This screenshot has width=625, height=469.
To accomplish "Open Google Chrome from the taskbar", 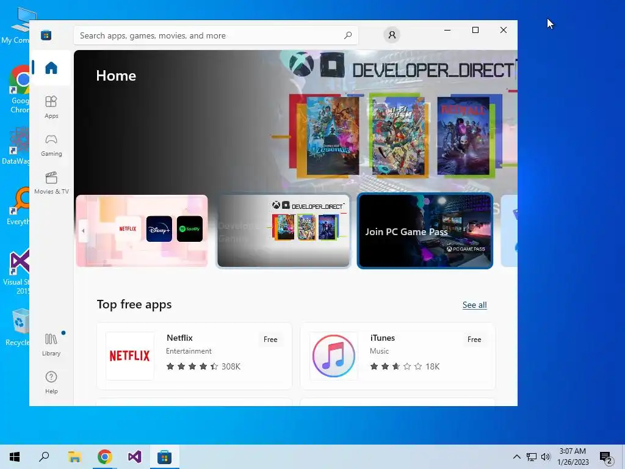I will coord(105,457).
